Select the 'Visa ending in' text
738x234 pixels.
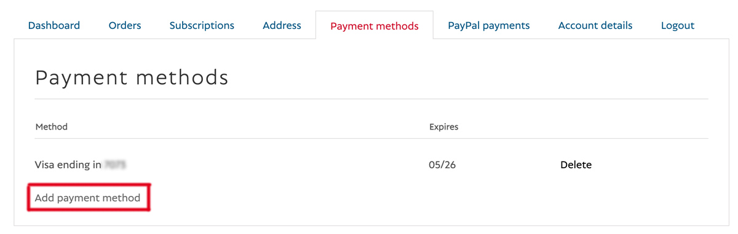coord(68,165)
